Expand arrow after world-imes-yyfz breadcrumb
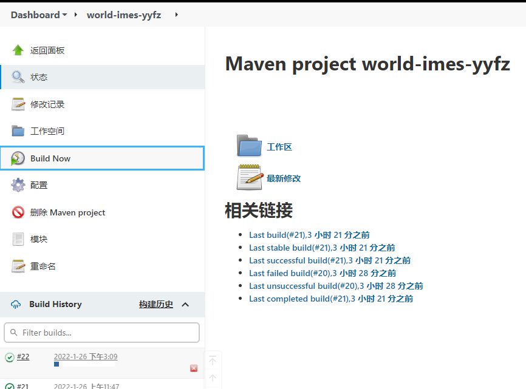 (x=177, y=15)
